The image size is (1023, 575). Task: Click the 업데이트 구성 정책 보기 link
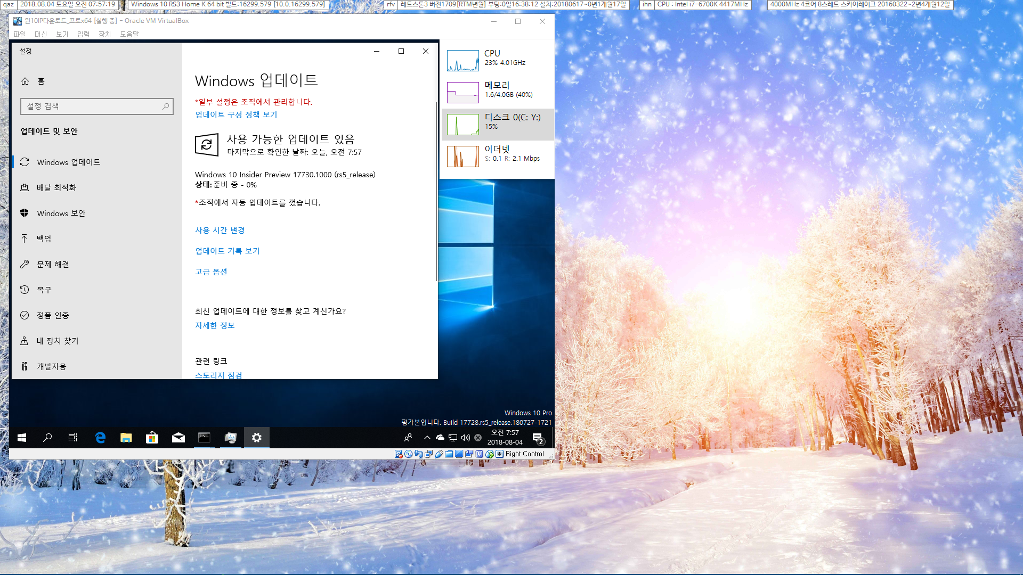tap(236, 114)
